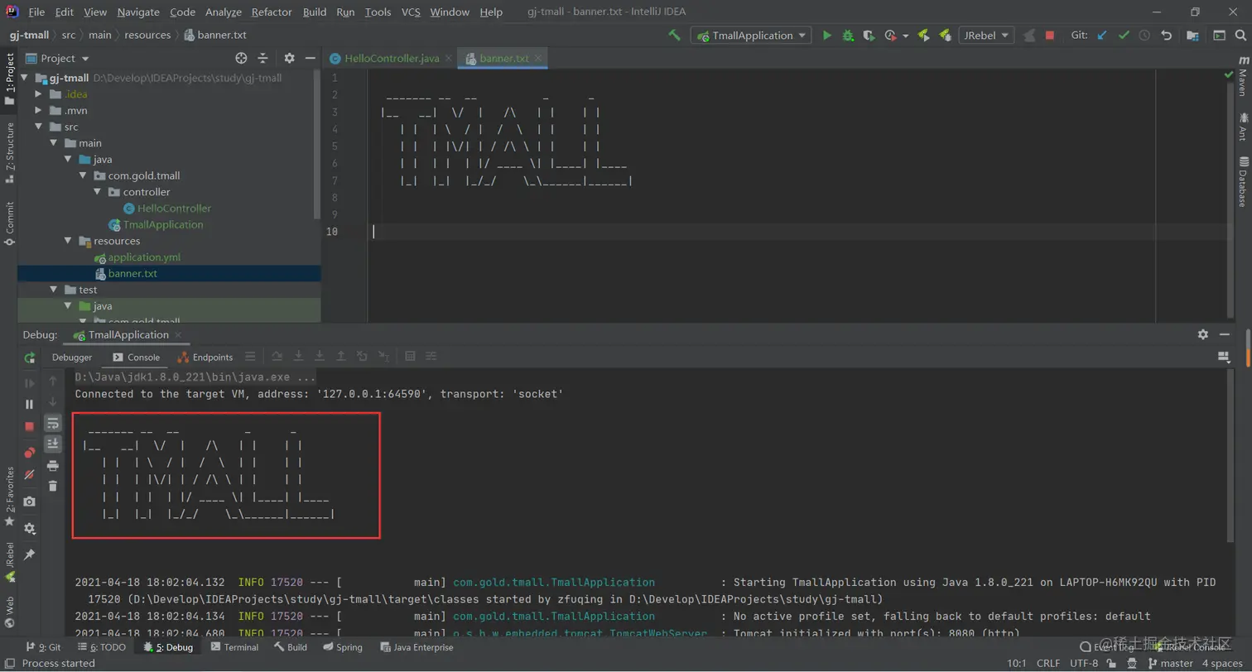Image resolution: width=1252 pixels, height=672 pixels.
Task: Pause the program in the Debug panel
Action: point(30,404)
